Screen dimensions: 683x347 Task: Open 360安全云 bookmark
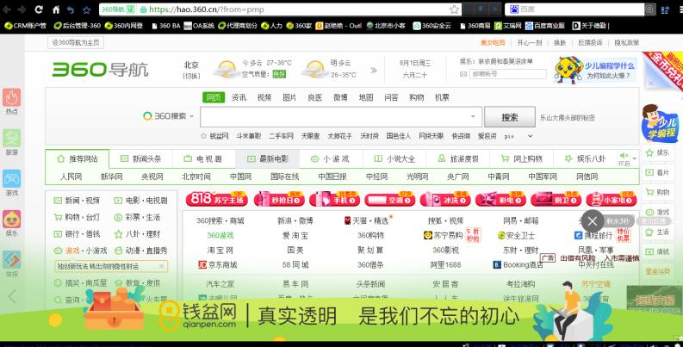click(x=432, y=26)
